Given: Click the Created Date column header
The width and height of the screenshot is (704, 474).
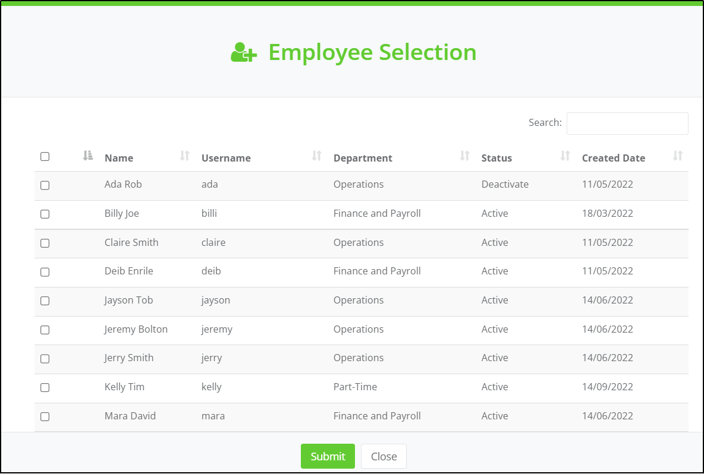Looking at the screenshot, I should [x=613, y=158].
